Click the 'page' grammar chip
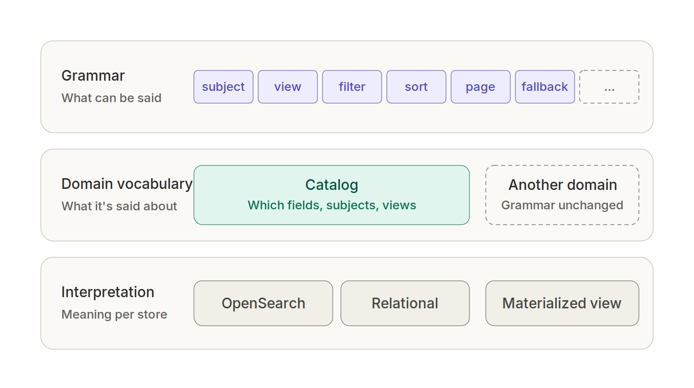 (x=481, y=87)
